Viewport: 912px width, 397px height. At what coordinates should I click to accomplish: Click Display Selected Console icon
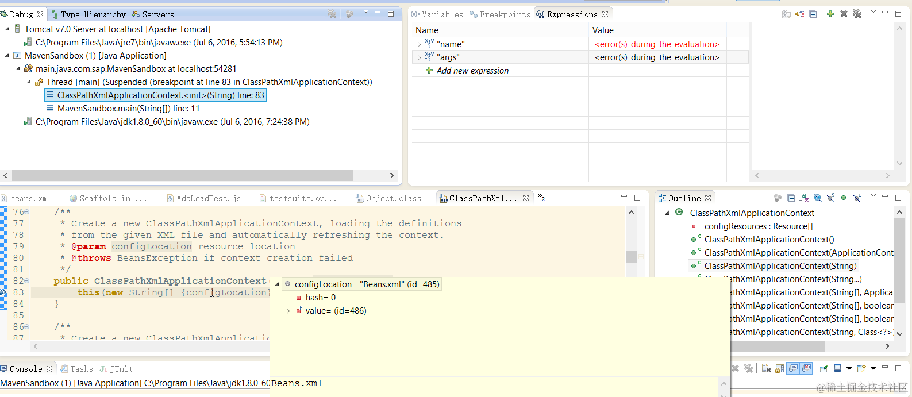(838, 368)
